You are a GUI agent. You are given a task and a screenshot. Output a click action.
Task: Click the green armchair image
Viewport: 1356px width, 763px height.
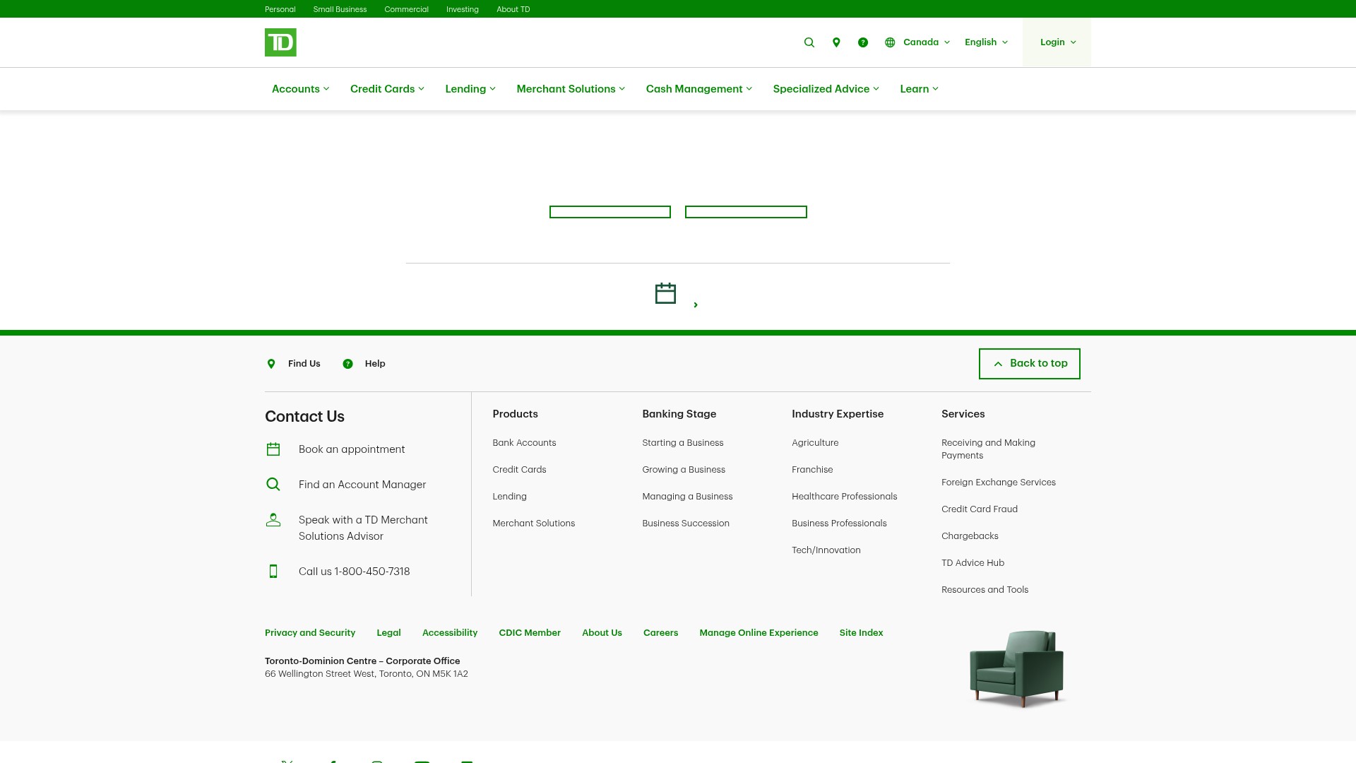coord(1017,668)
